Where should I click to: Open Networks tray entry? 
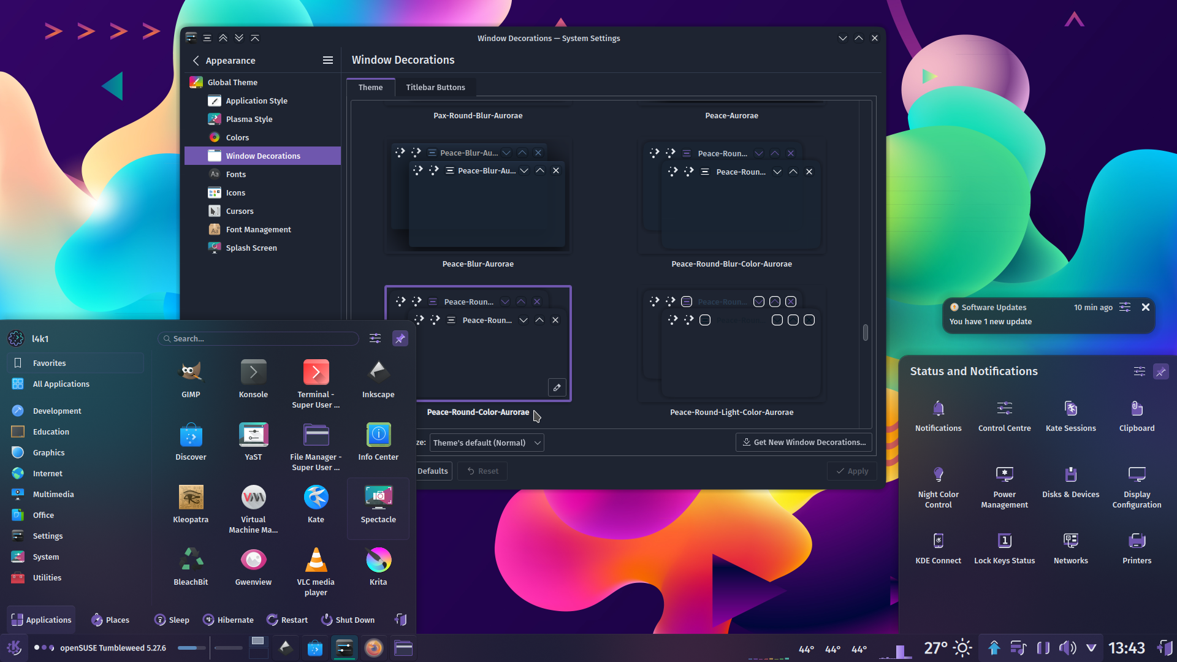point(1070,548)
